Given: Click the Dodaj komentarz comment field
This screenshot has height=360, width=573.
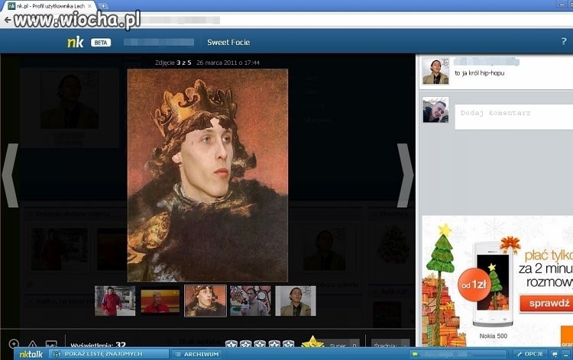Looking at the screenshot, I should coord(514,117).
